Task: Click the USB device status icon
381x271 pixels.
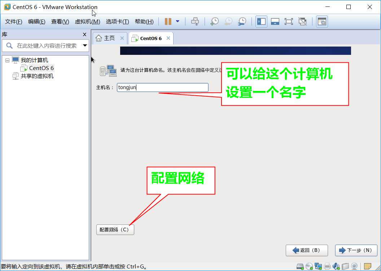Action: (345, 266)
